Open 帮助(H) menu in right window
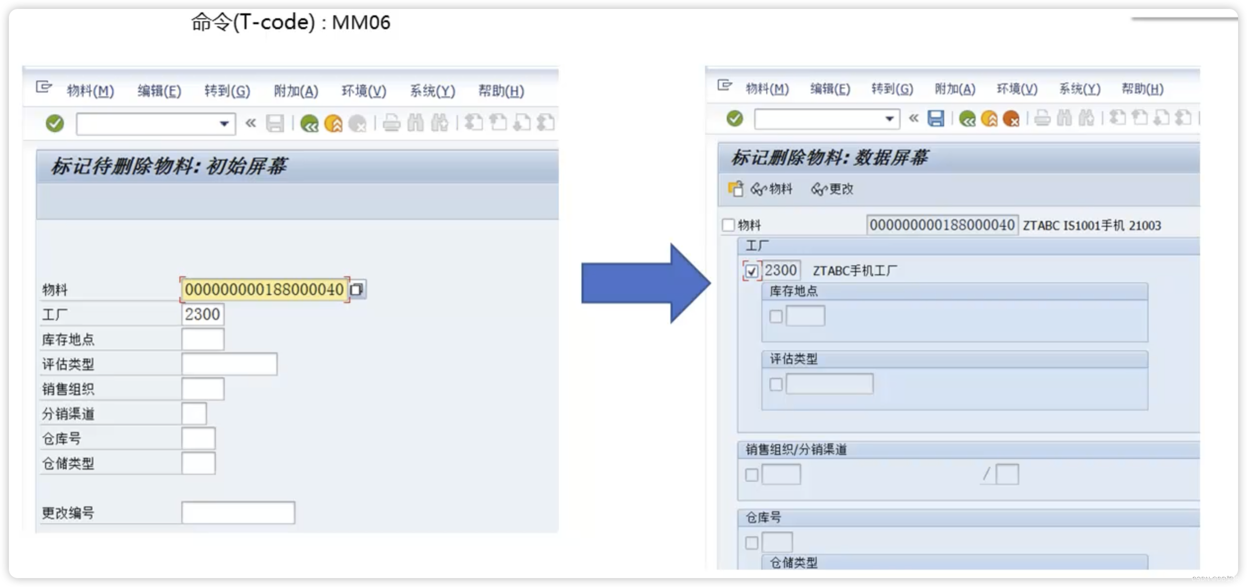The image size is (1247, 587). coord(1142,89)
